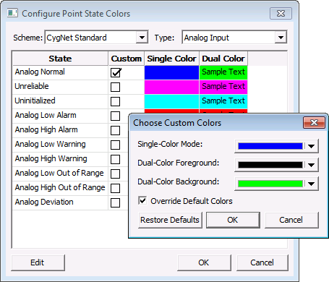
Task: Click Cancel in Choose Custom Colors dialog
Action: 291,220
